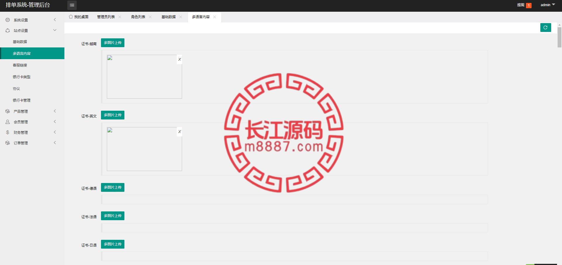Click the 证书-法语 field label
Image resolution: width=562 pixels, height=265 pixels.
(x=89, y=217)
